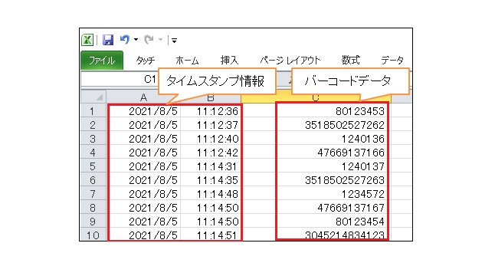Select all cells with corner triangle

93,97
